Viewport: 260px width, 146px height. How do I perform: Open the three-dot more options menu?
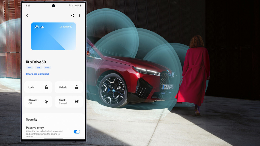pos(79,15)
